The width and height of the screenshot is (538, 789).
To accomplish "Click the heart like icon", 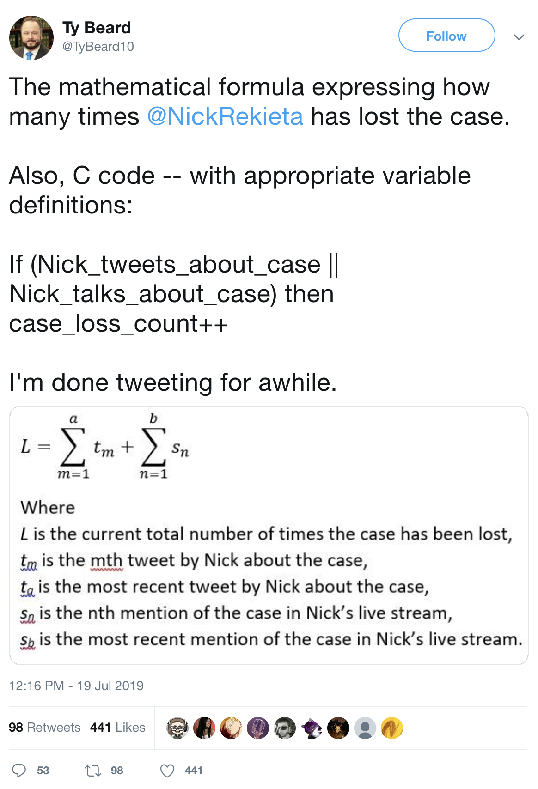I will click(167, 770).
